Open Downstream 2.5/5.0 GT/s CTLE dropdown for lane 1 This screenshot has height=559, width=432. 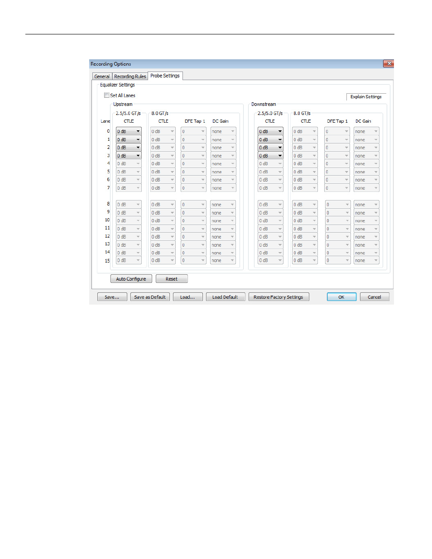click(270, 139)
